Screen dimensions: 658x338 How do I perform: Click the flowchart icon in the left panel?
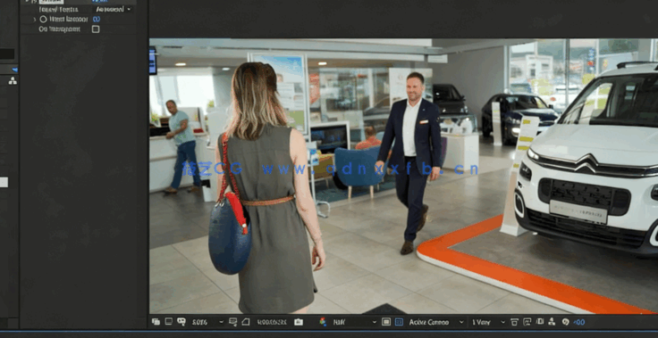(13, 81)
